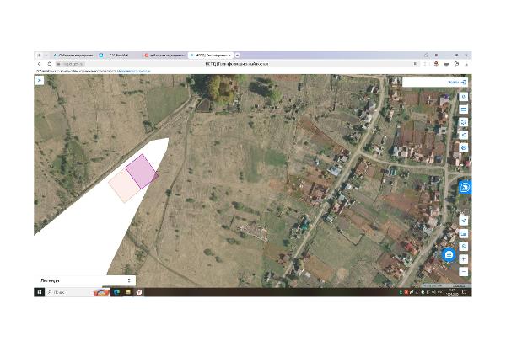
Task: Open Yandex Browser from the taskbar
Action: (x=139, y=292)
